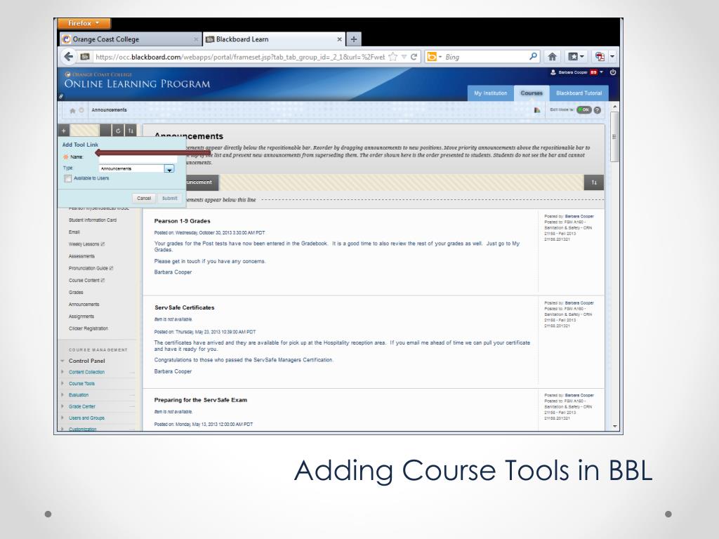719x539 pixels.
Task: Open the user menu dropdown arrow
Action: click(x=602, y=72)
